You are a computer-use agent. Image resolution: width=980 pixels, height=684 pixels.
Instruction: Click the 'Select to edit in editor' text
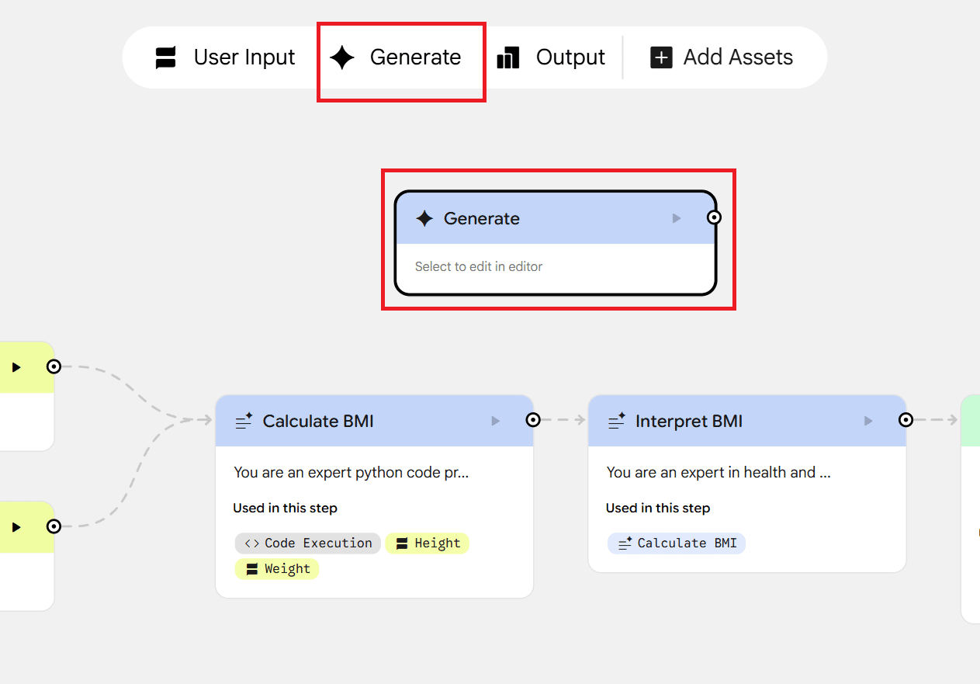479,266
